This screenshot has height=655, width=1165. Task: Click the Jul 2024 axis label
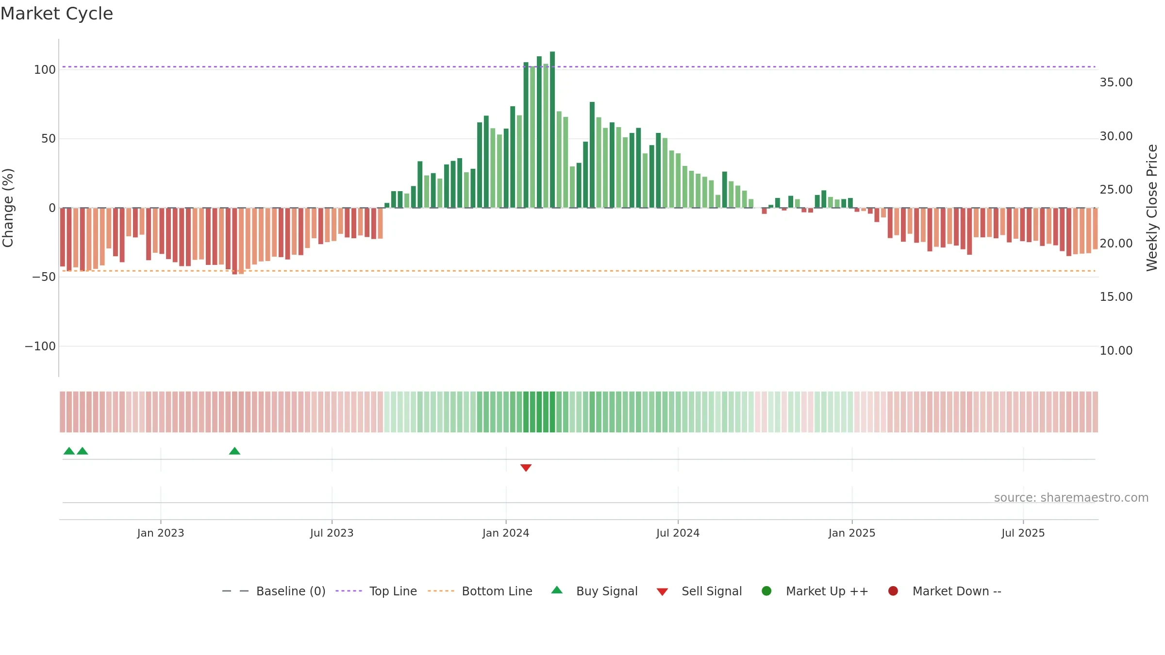coord(678,533)
